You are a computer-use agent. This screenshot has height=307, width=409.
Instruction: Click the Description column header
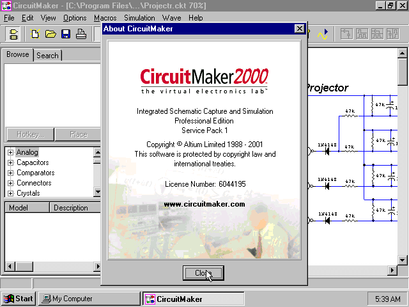click(75, 208)
